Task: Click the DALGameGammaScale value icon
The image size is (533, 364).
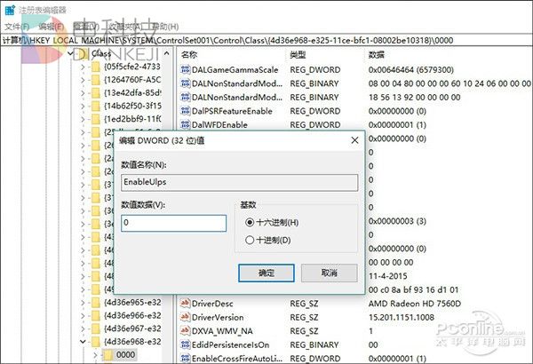Action: 186,70
